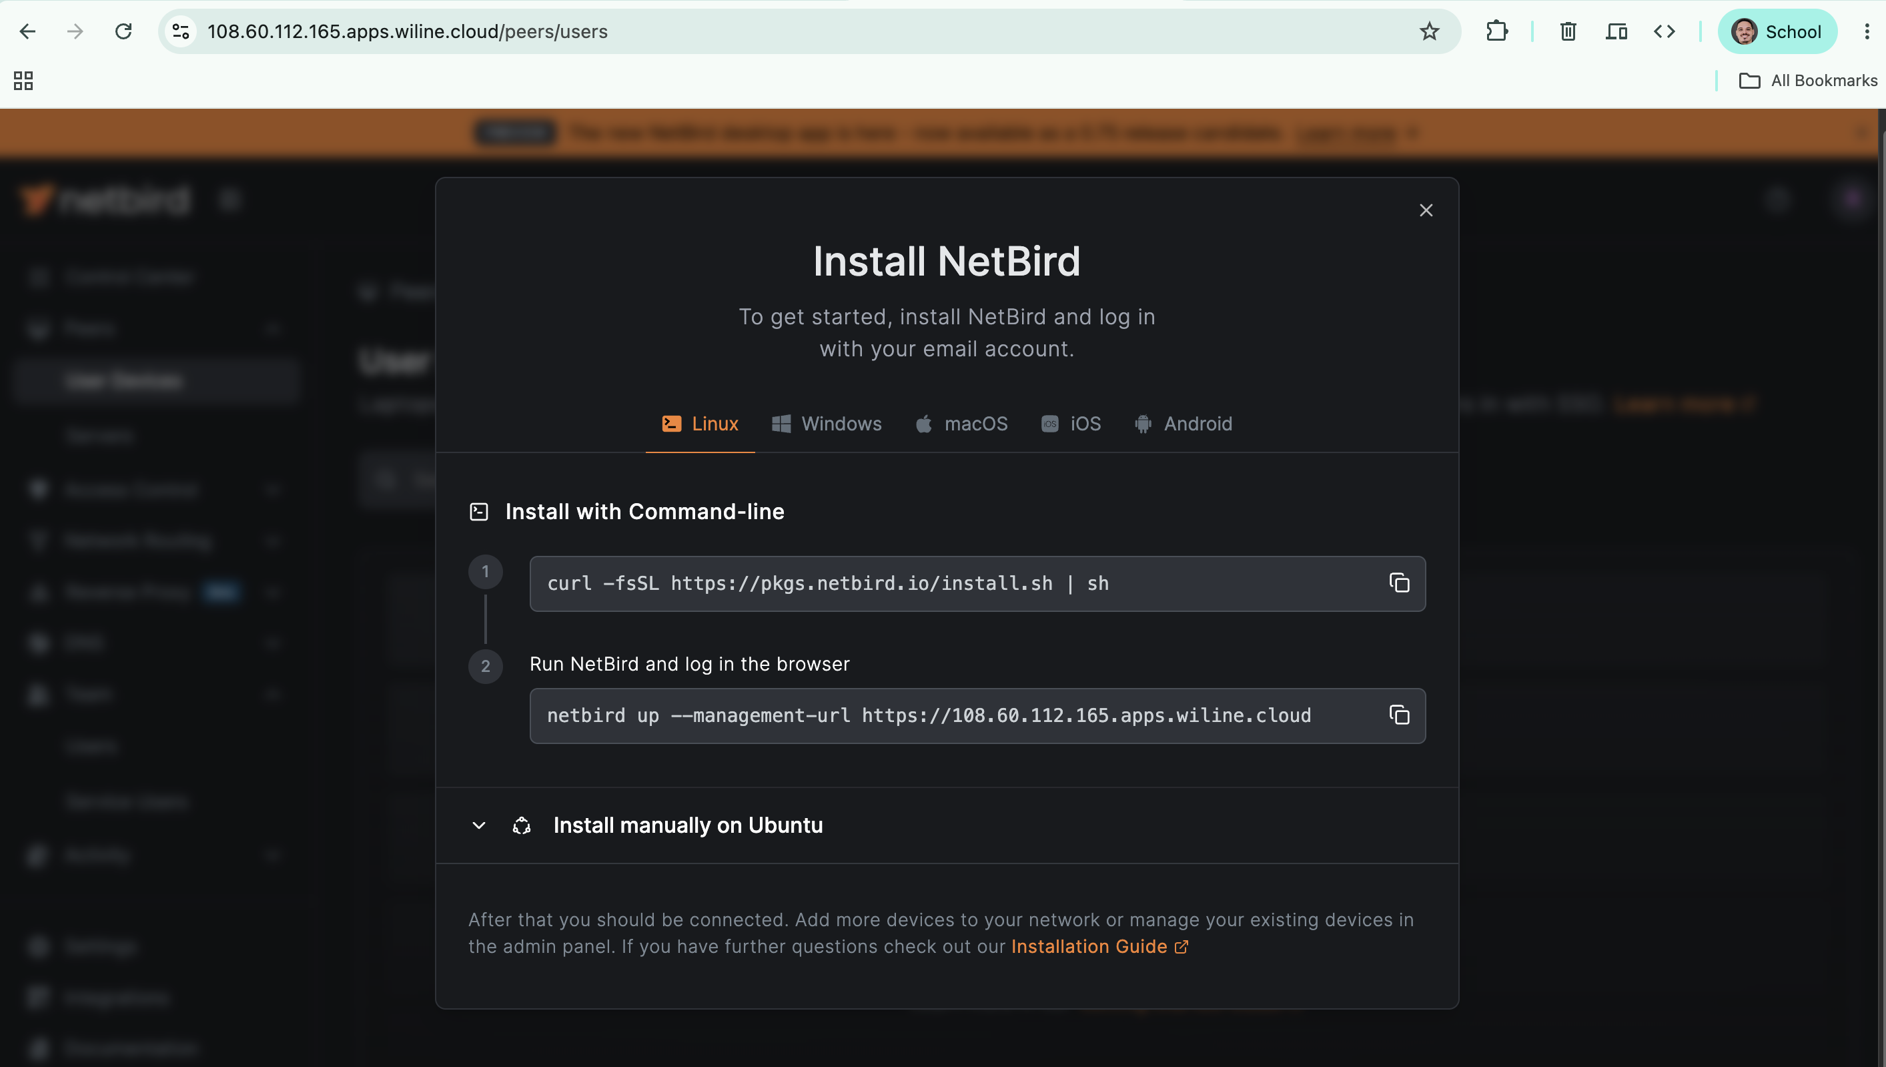Close the Install NetBird dialog
Screen dimensions: 1886x1067
pyautogui.click(x=1425, y=210)
